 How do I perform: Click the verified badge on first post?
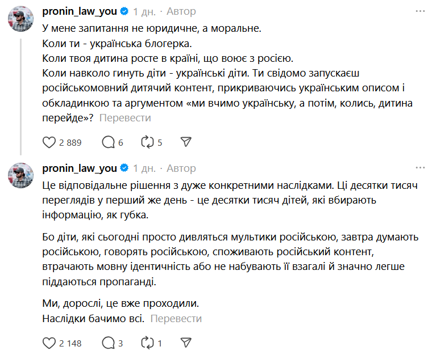click(124, 11)
